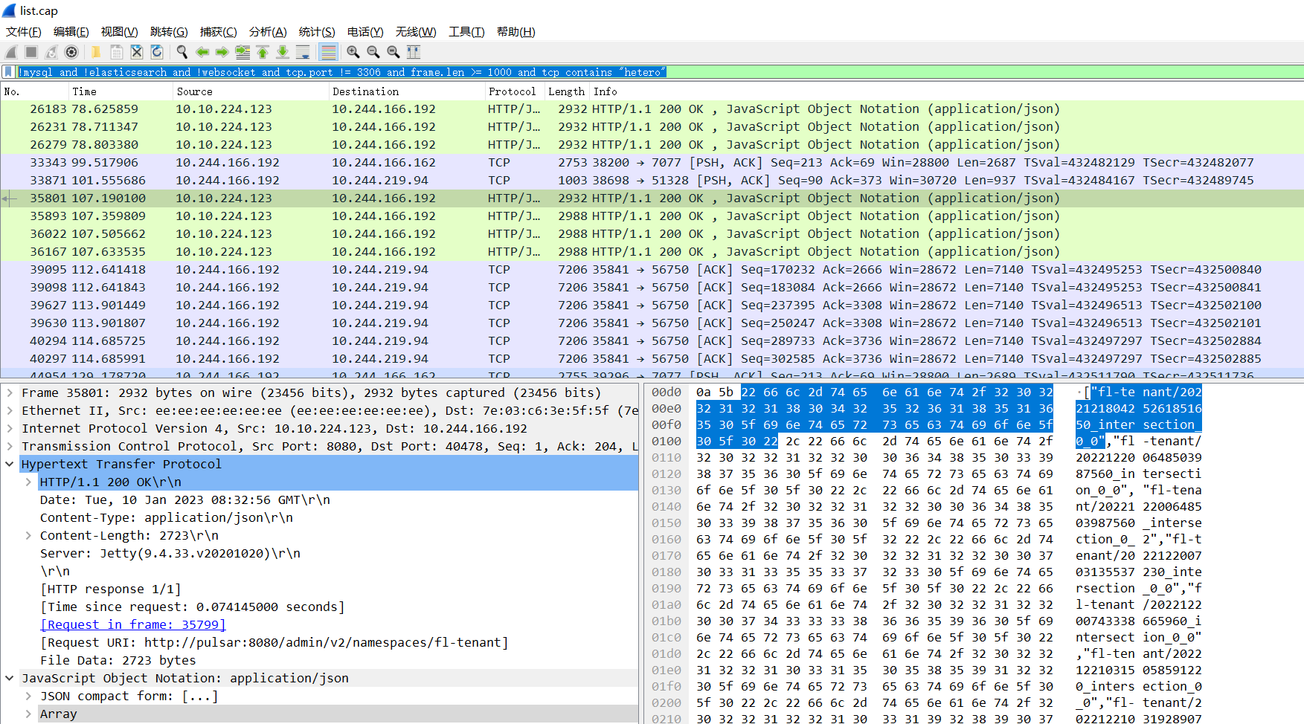
Task: Click the Info column header
Action: point(946,91)
